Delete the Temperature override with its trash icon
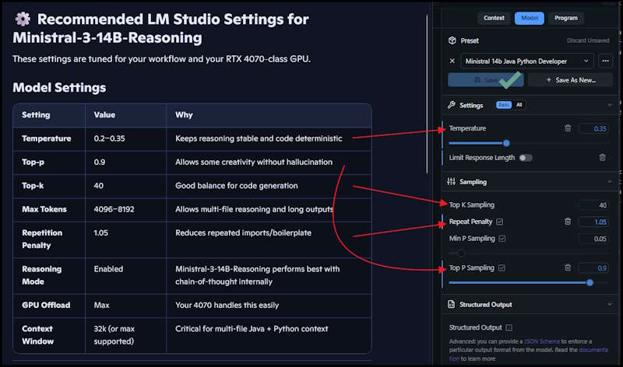The image size is (623, 367). coord(568,128)
